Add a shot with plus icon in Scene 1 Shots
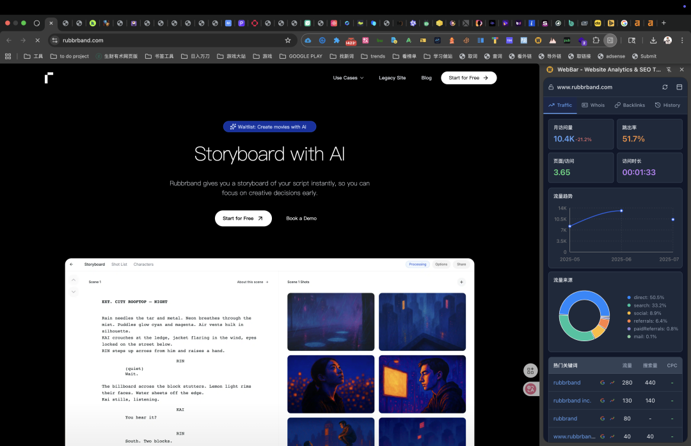The image size is (691, 446). [461, 282]
